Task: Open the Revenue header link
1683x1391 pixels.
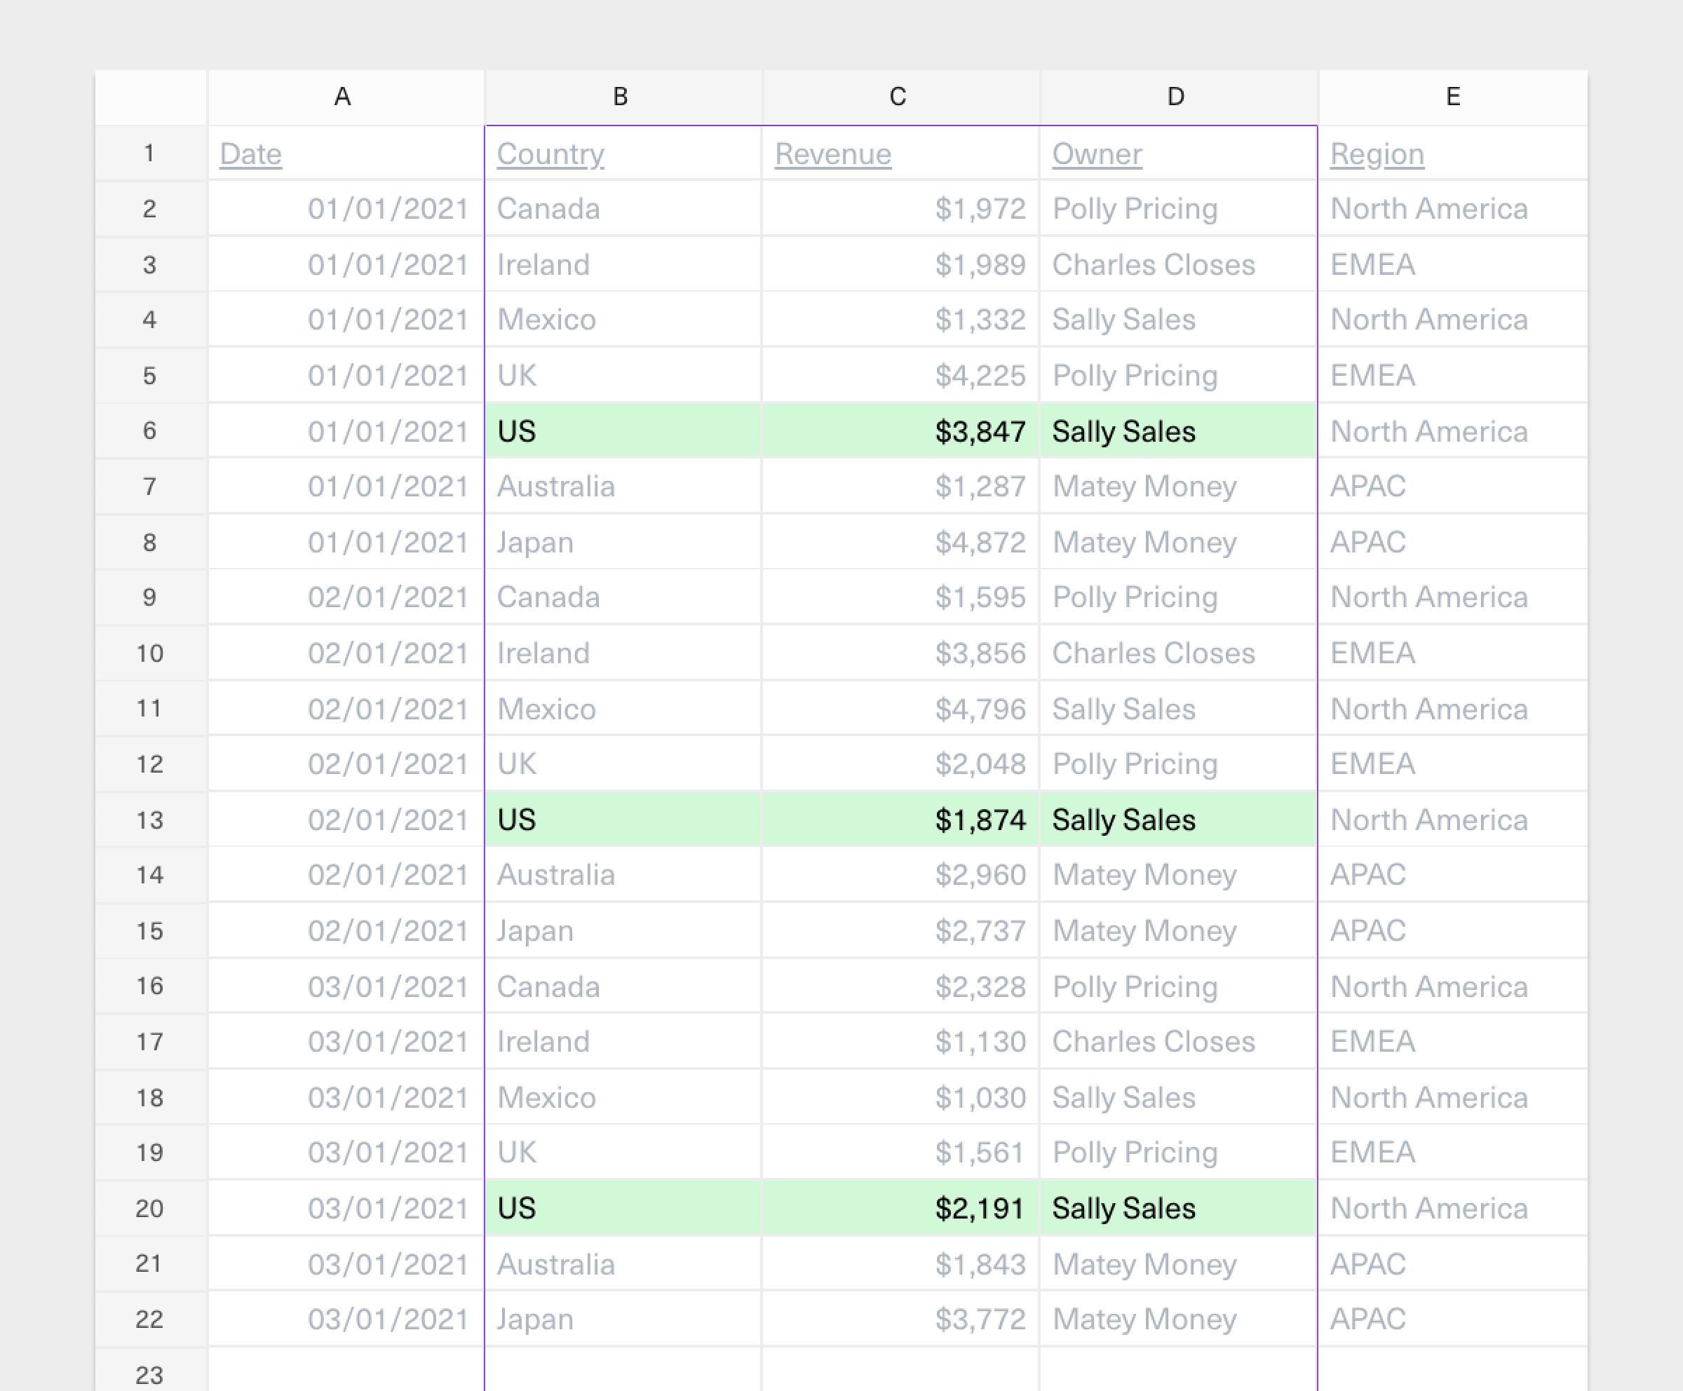Action: [x=832, y=154]
